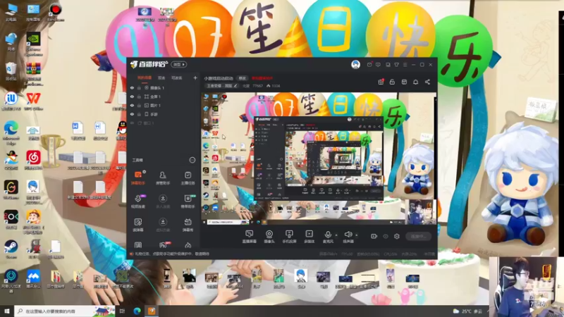Click the padlock icon in the top-right toolbar
This screenshot has height=317, width=564.
[x=392, y=82]
